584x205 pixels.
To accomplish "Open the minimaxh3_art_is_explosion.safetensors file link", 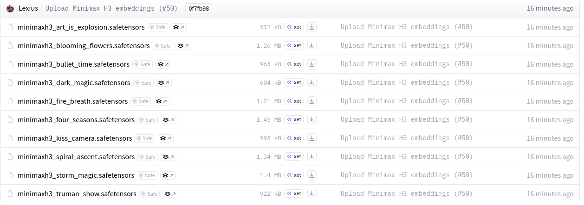I will coord(81,27).
